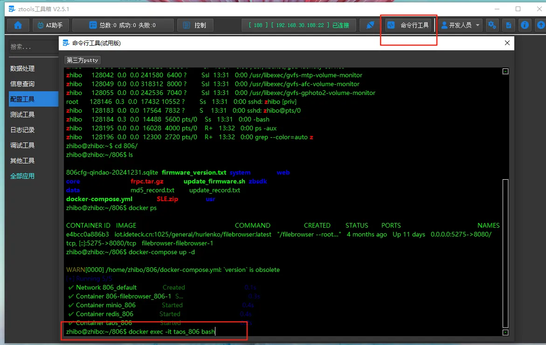Click the 全部应用 link in the sidebar
Image resolution: width=546 pixels, height=345 pixels.
(x=22, y=176)
